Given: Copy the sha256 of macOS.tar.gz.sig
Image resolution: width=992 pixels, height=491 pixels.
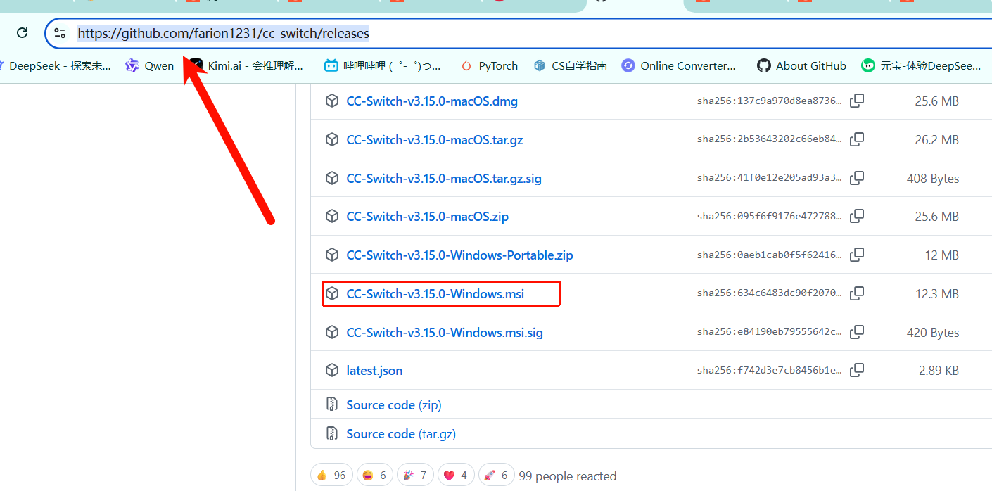Looking at the screenshot, I should 857,178.
